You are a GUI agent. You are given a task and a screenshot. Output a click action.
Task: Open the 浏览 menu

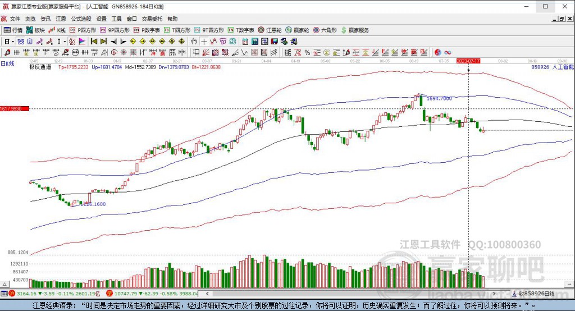[x=30, y=19]
